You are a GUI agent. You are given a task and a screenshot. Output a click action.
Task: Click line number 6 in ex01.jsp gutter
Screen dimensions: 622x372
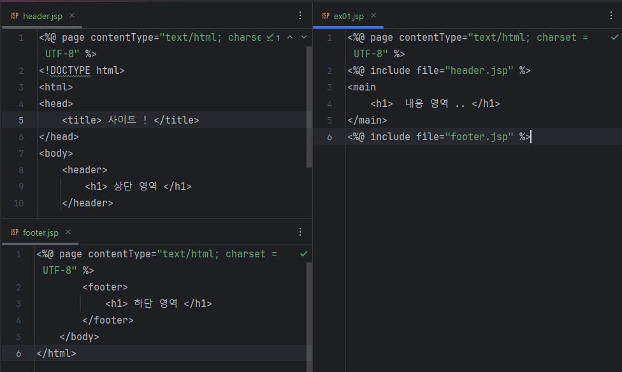coord(329,137)
